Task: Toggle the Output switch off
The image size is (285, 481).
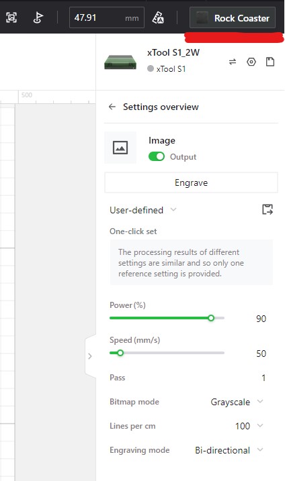Action: click(157, 156)
